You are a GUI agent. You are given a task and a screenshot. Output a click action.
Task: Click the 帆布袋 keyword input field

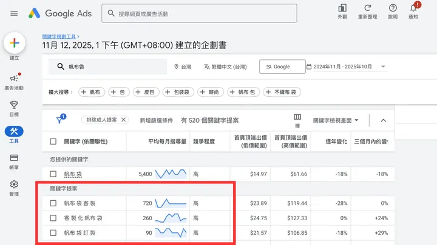point(107,67)
